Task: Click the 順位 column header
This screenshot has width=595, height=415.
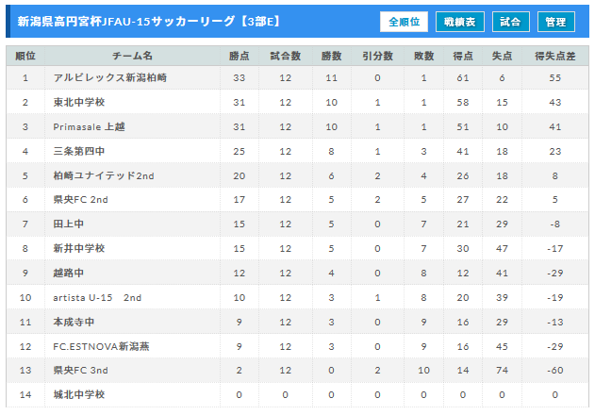Action: click(25, 57)
